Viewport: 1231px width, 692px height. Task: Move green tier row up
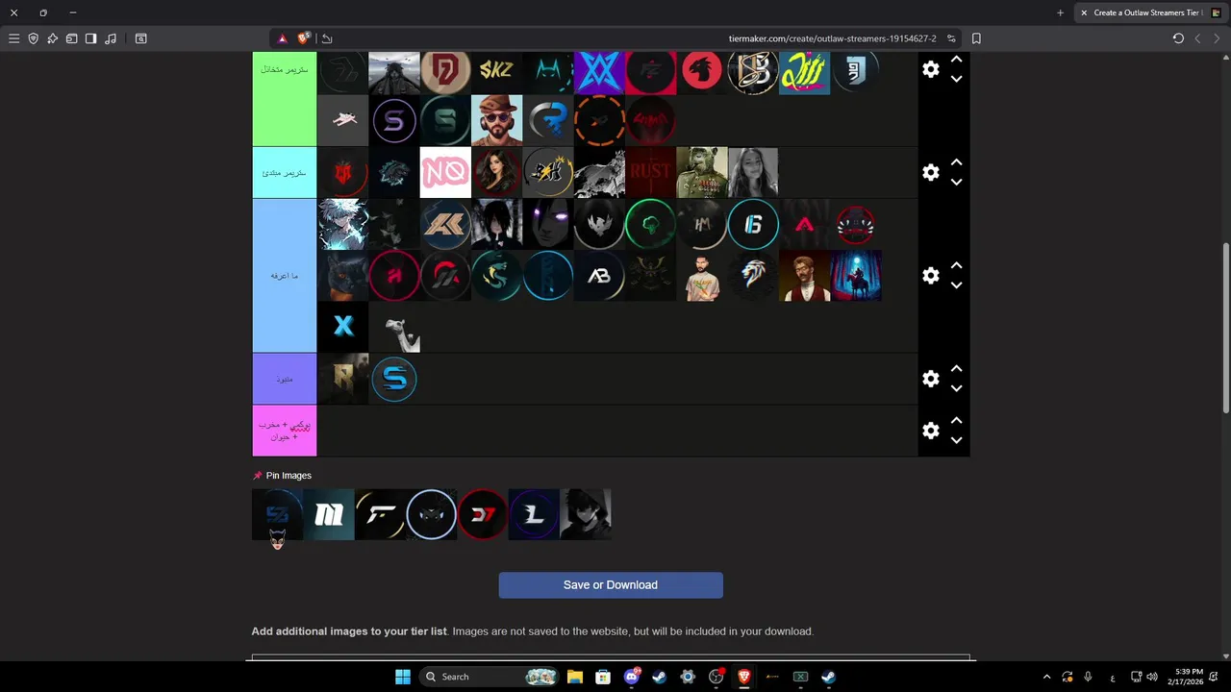956,60
